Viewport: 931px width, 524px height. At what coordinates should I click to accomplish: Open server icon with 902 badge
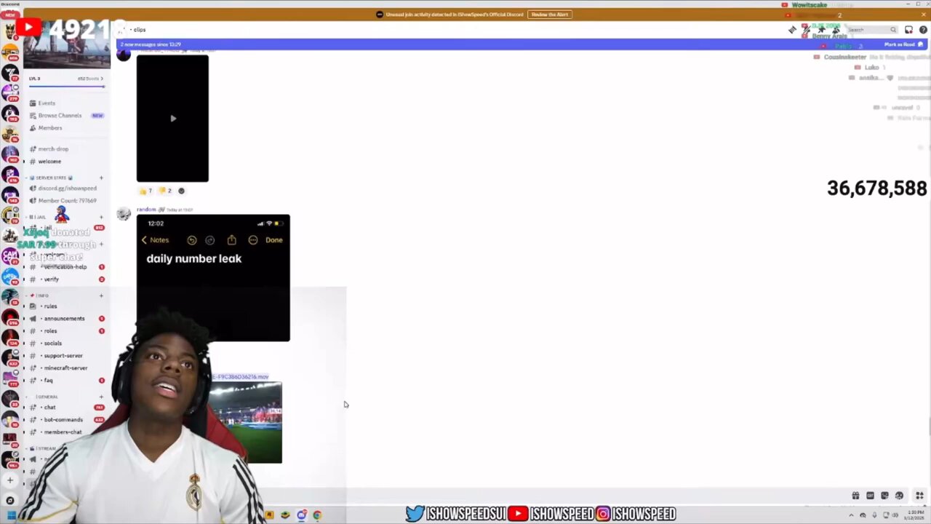point(10,154)
